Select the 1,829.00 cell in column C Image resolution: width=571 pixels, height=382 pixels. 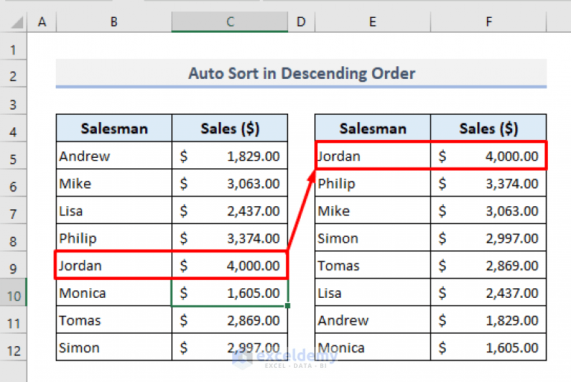click(x=230, y=156)
